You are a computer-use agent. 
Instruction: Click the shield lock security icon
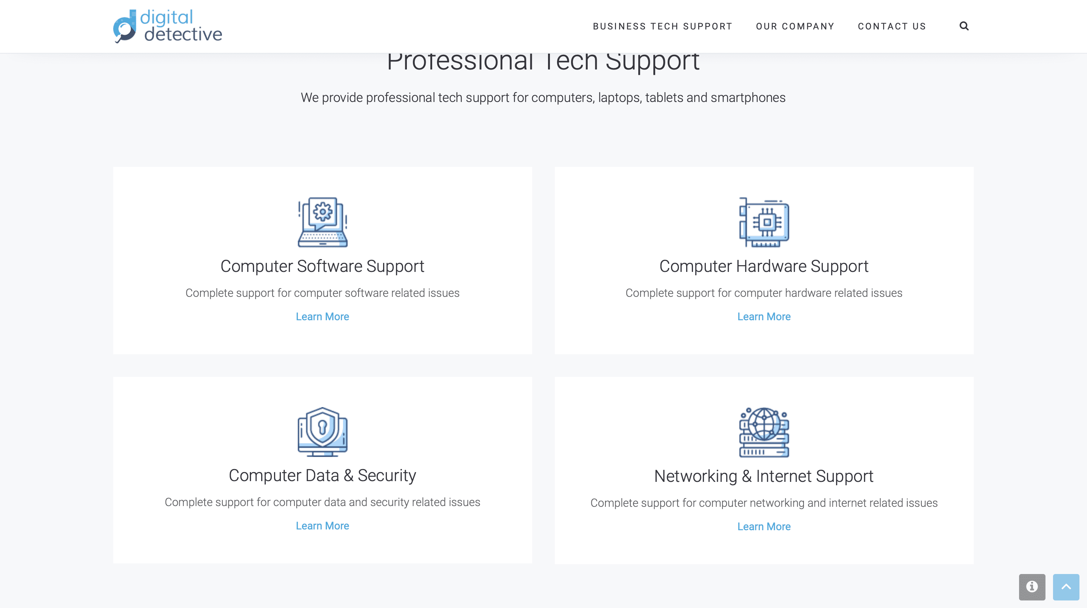click(x=322, y=432)
